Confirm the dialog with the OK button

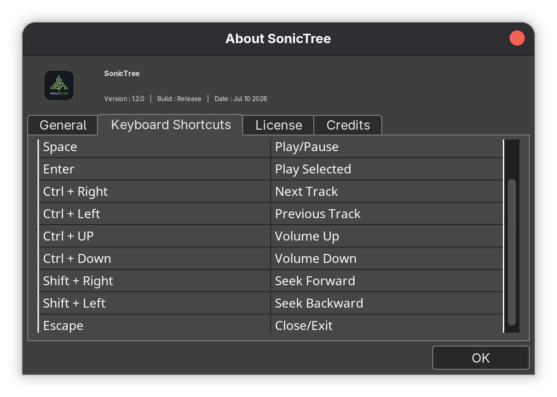(x=481, y=358)
